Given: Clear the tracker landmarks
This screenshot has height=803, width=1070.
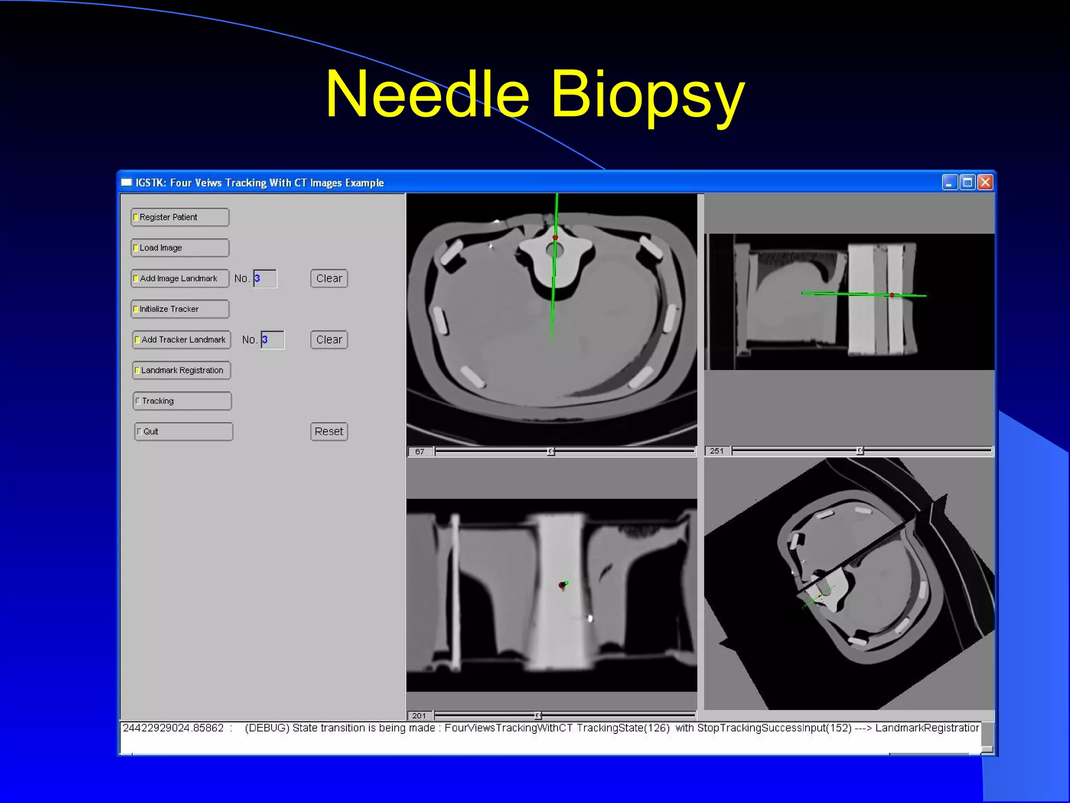Looking at the screenshot, I should click(x=329, y=340).
